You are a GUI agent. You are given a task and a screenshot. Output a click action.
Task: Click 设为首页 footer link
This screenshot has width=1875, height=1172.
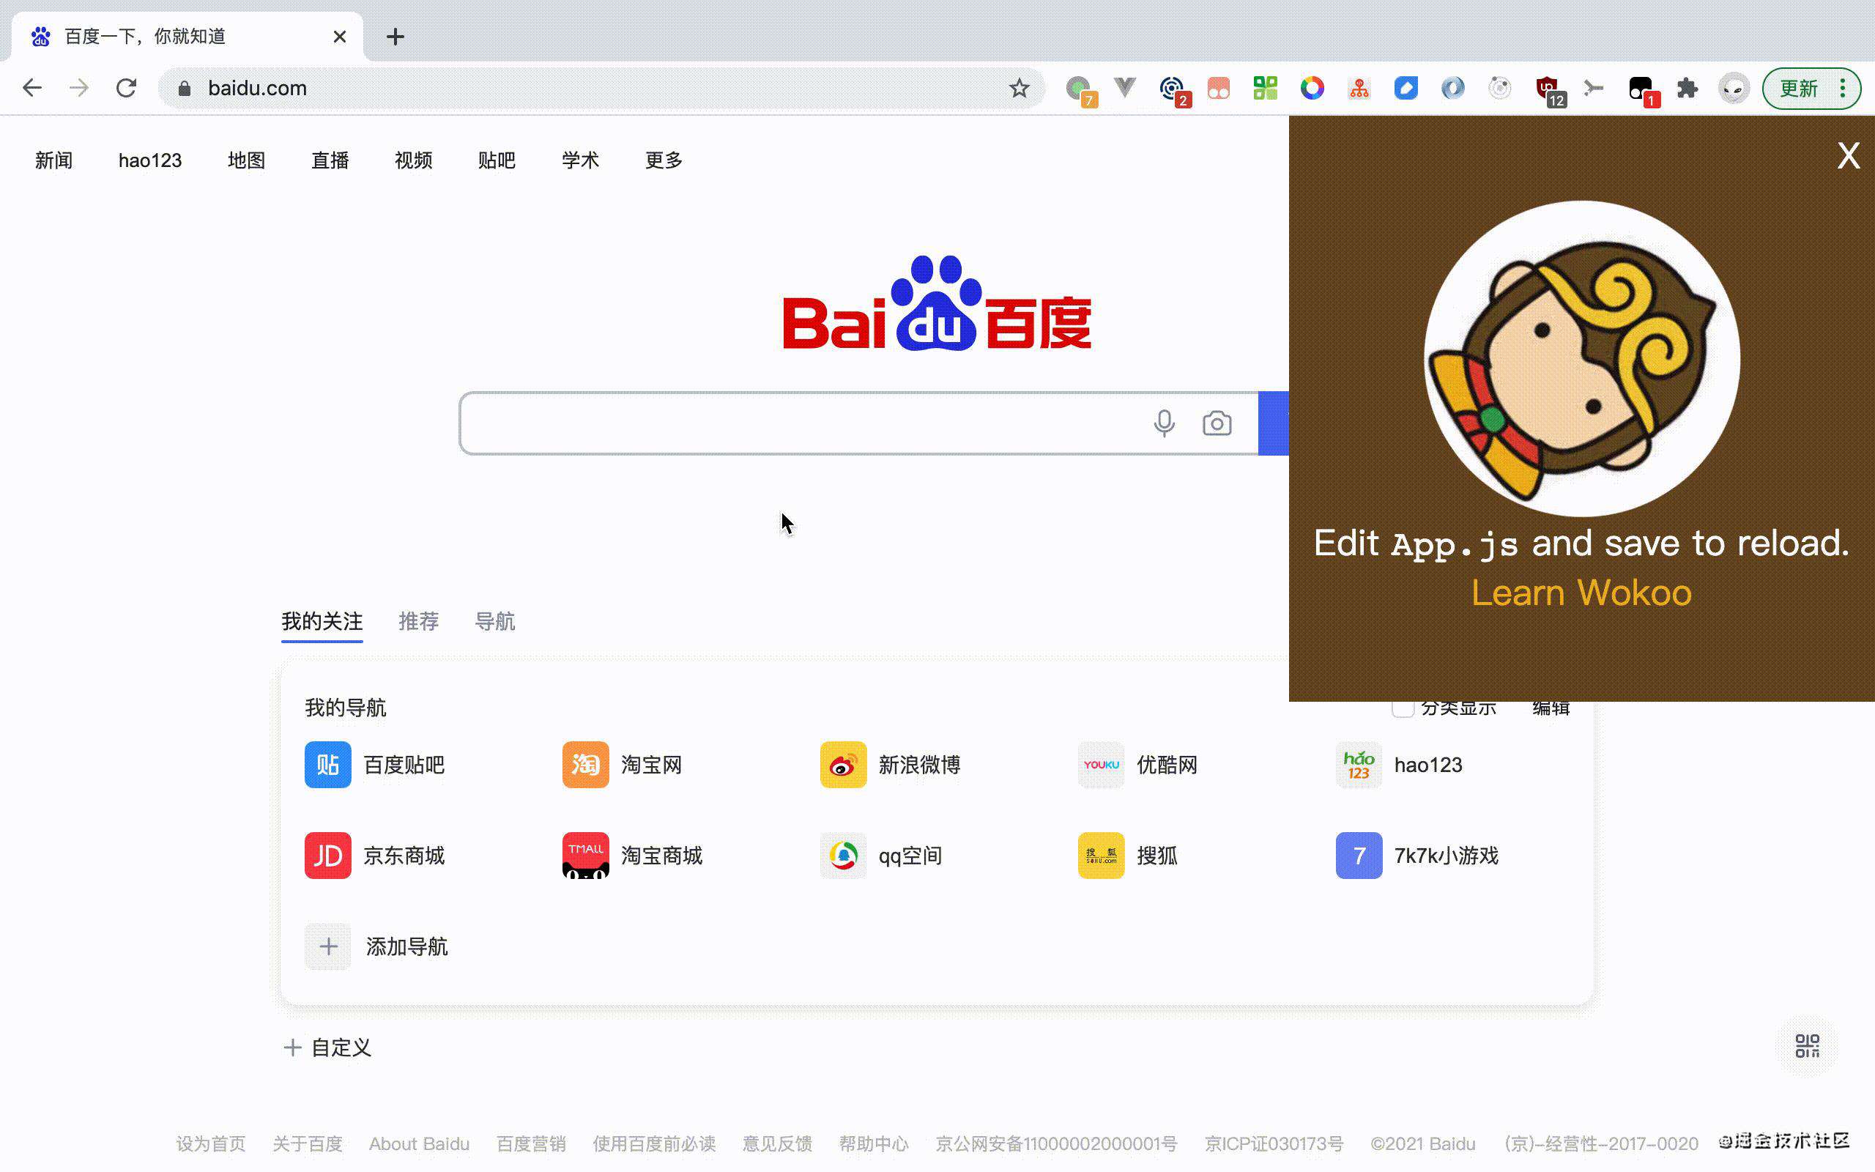(211, 1143)
